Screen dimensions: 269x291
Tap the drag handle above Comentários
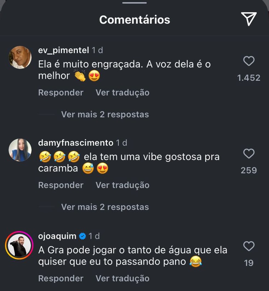tap(134, 3)
